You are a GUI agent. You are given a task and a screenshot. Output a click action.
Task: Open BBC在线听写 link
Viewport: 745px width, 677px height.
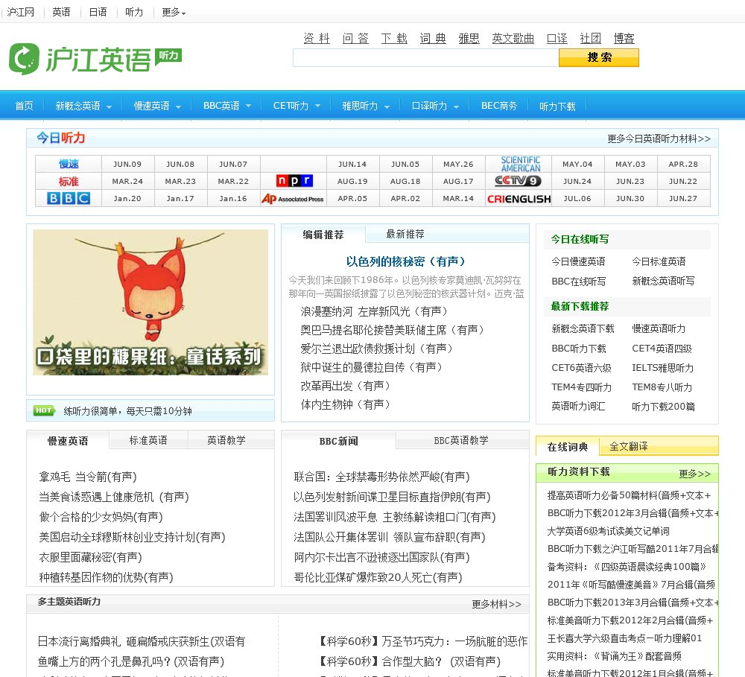pos(579,282)
